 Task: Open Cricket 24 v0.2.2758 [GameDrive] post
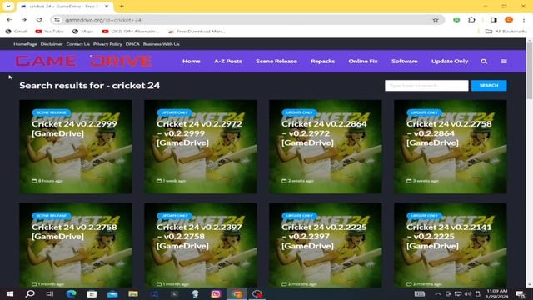pos(74,232)
